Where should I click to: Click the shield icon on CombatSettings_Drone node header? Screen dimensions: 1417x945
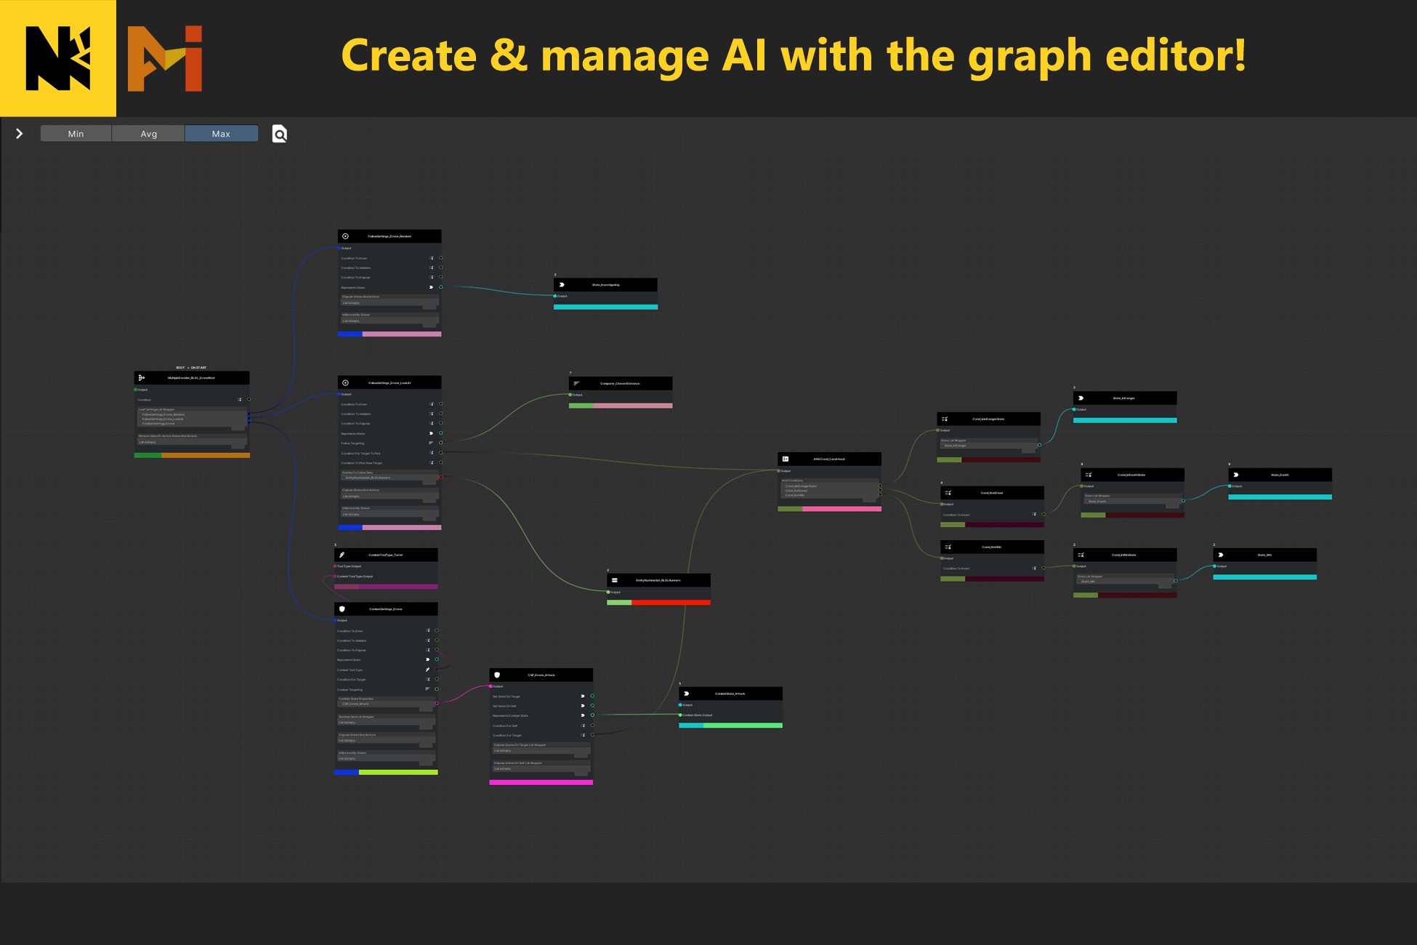point(342,609)
